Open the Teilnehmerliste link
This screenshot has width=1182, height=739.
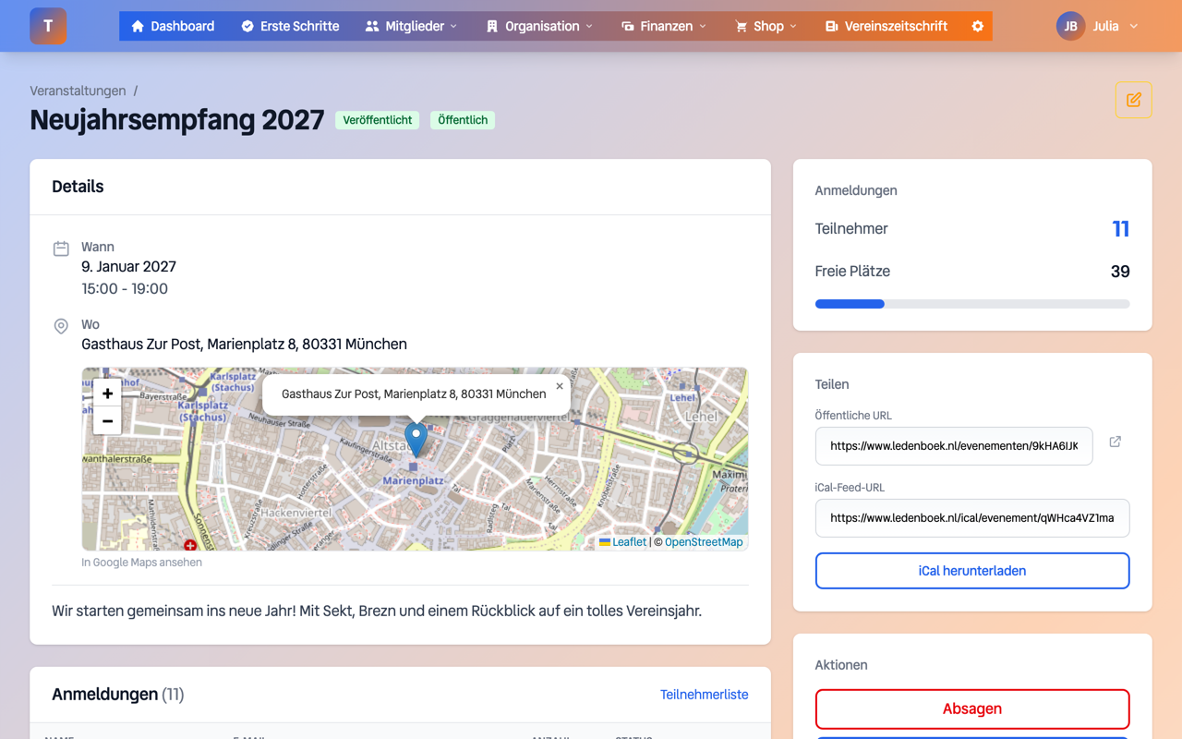pyautogui.click(x=704, y=695)
